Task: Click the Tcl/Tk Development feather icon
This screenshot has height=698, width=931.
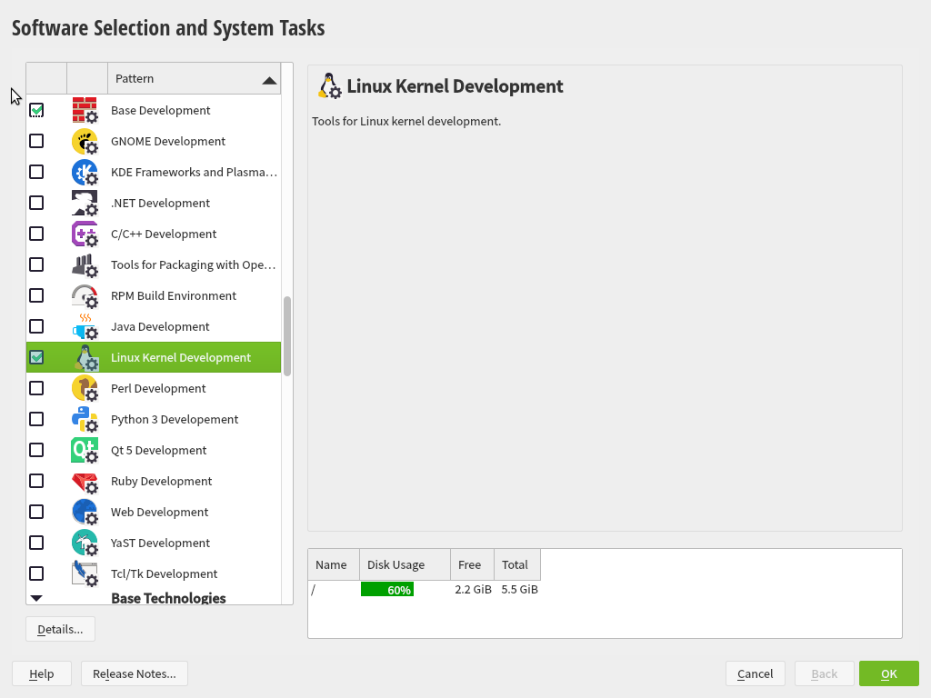Action: (x=85, y=573)
